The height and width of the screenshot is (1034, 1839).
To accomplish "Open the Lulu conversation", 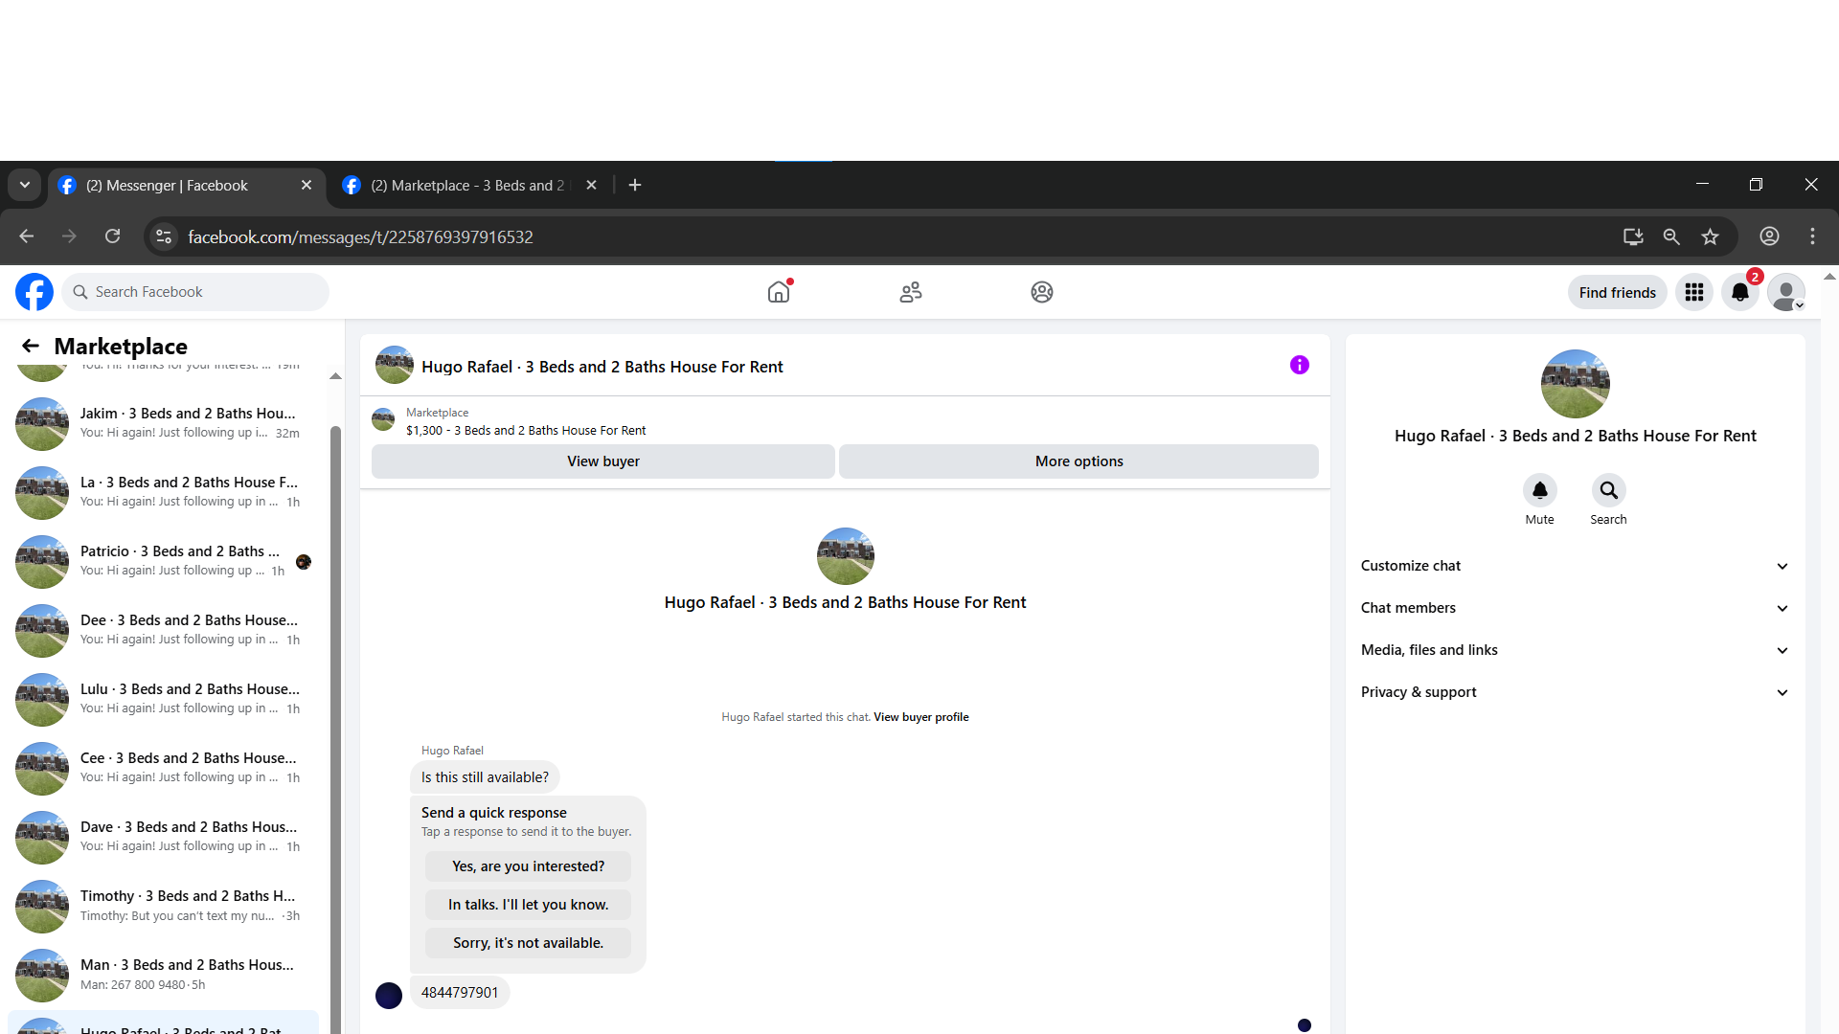I will pyautogui.click(x=163, y=699).
